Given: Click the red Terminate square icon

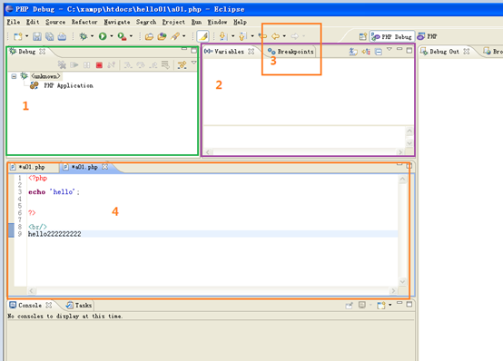Looking at the screenshot, I should point(99,65).
